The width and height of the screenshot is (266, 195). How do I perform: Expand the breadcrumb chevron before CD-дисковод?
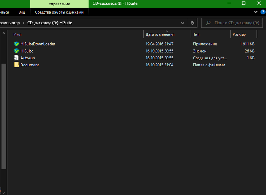pyautogui.click(x=24, y=23)
